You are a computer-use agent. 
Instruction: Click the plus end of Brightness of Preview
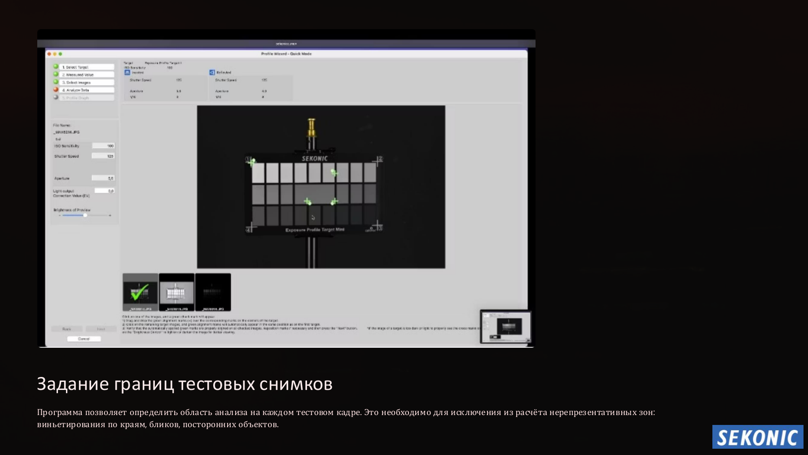click(110, 215)
